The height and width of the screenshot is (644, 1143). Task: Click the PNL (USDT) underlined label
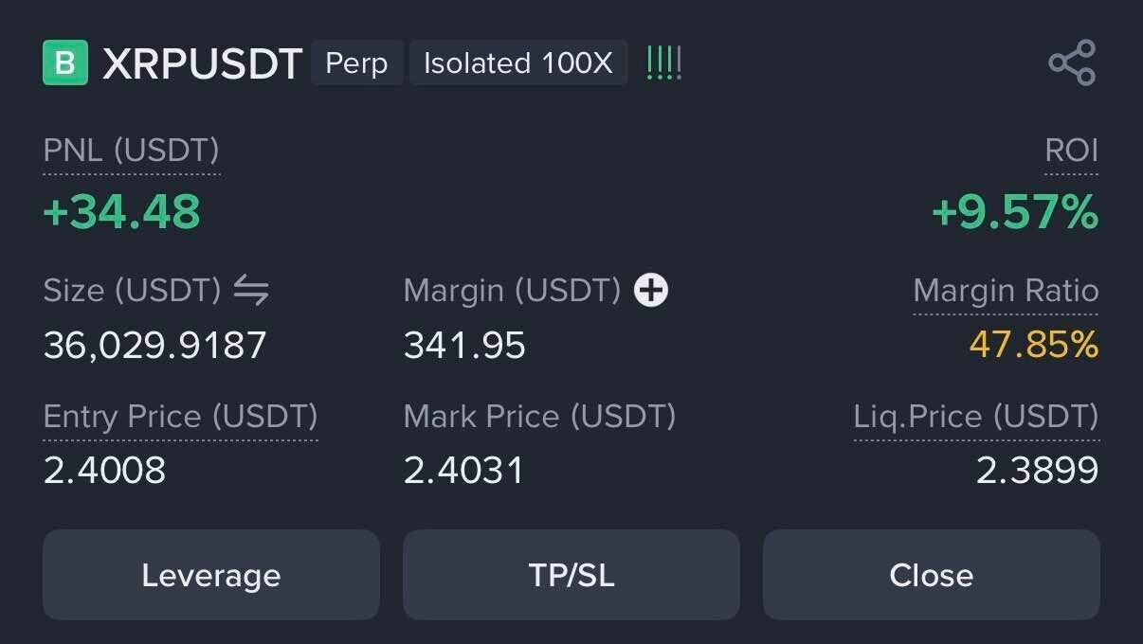click(x=132, y=151)
